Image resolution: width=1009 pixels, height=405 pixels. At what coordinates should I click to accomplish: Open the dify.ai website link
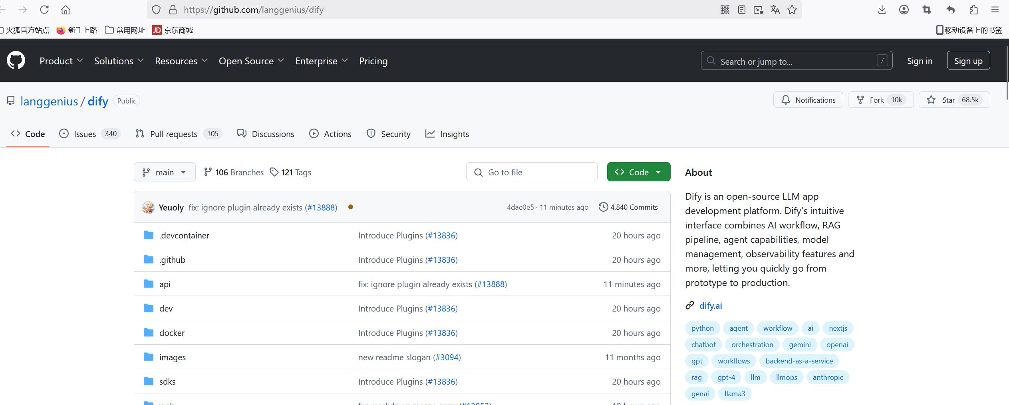pyautogui.click(x=711, y=306)
